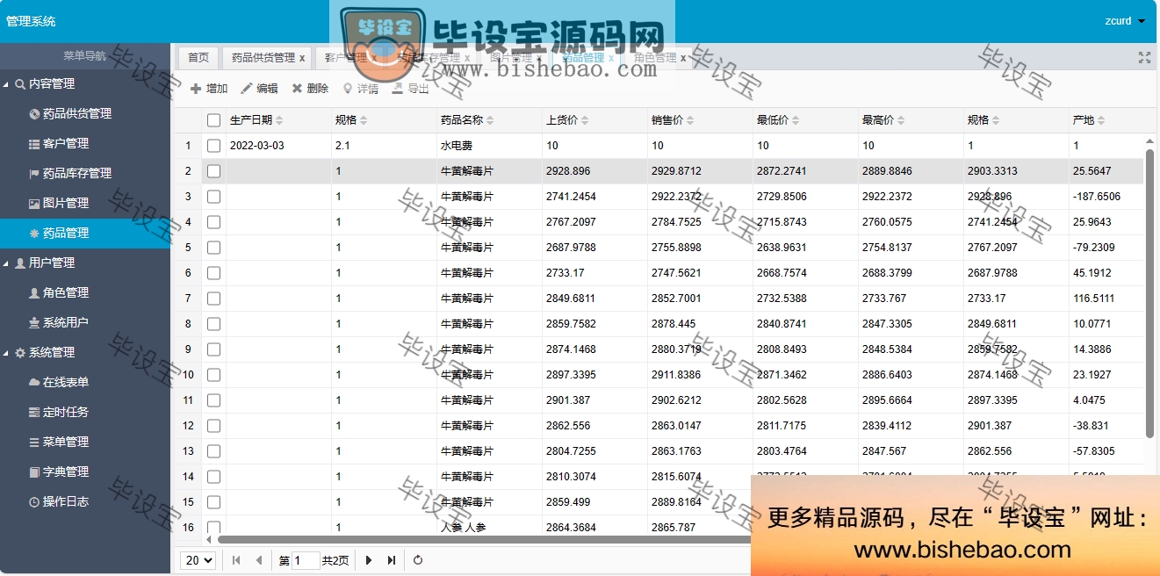Click the 增加 add toolbar button
The image size is (1160, 576).
point(209,89)
